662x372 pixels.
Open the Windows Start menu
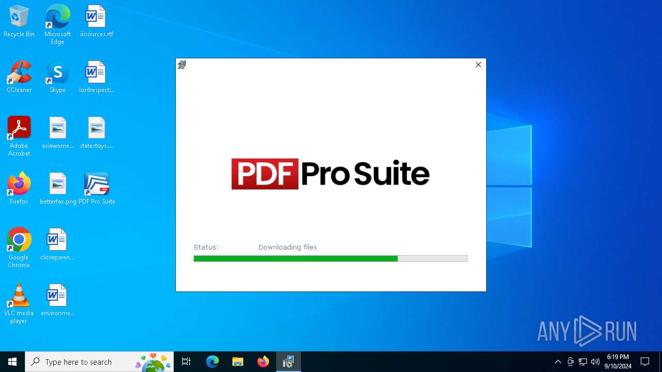(x=12, y=362)
